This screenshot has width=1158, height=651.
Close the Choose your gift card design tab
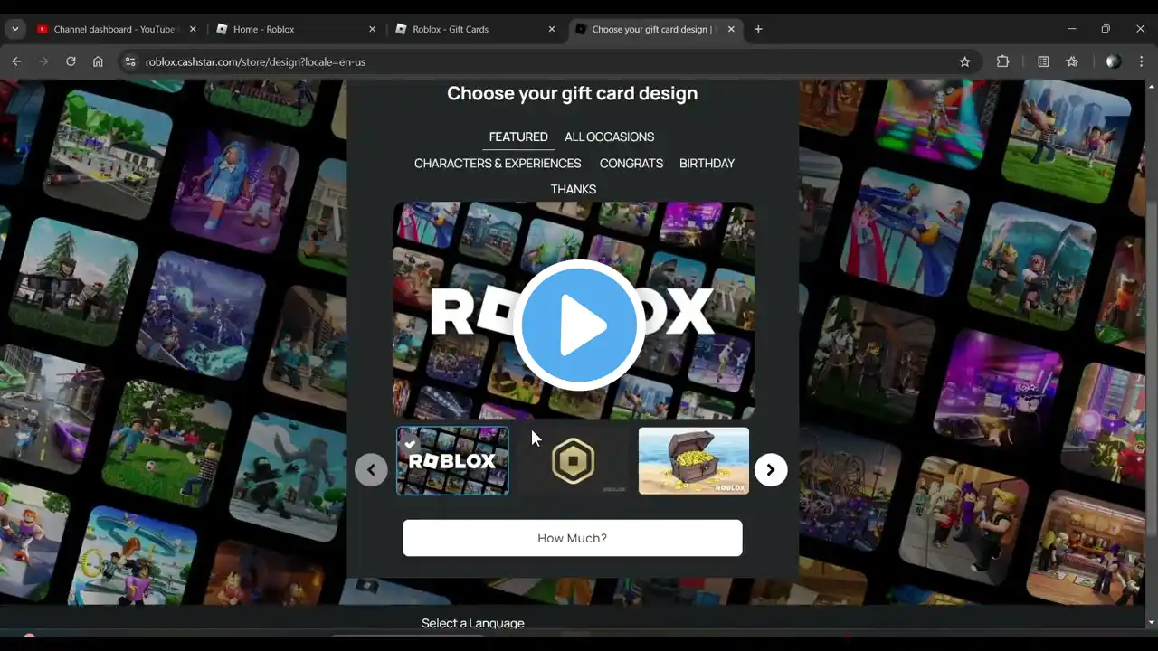[x=731, y=29]
